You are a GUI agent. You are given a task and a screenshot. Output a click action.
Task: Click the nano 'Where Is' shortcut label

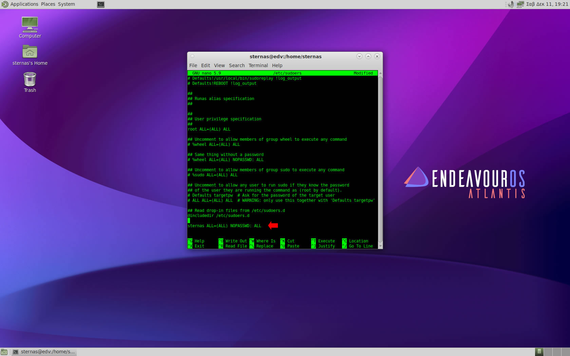click(x=266, y=241)
